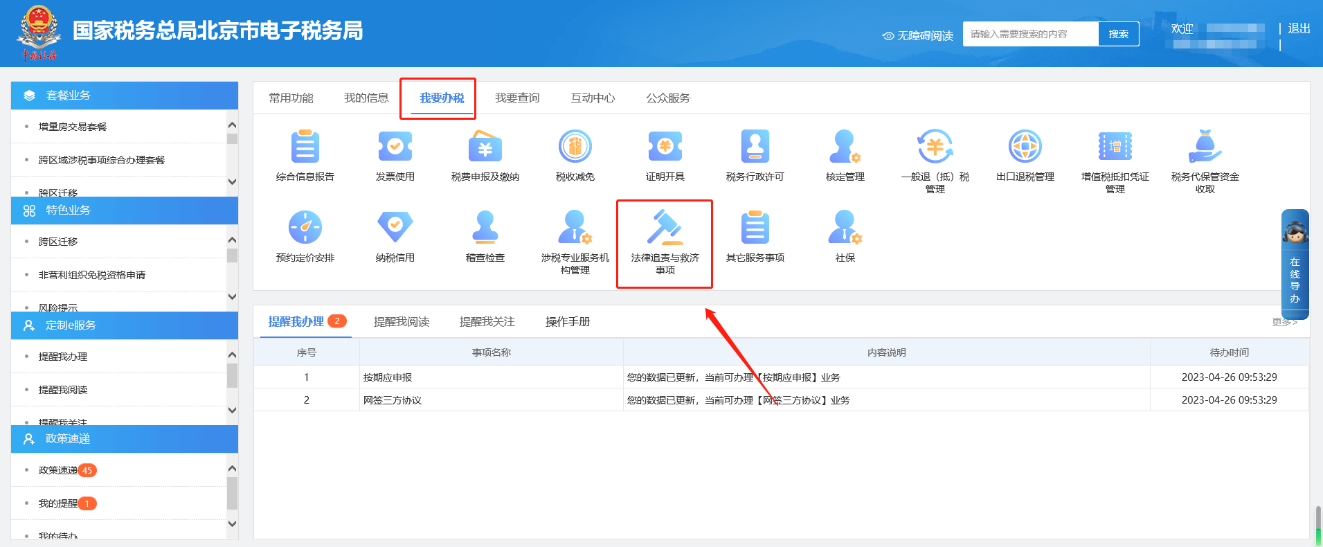Viewport: 1323px width, 547px height.
Task: Click the 定制e服务 panel header
Action: (x=125, y=325)
